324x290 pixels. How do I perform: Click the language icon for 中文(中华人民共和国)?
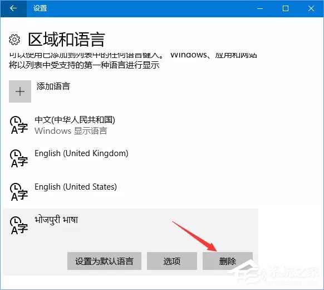19,125
